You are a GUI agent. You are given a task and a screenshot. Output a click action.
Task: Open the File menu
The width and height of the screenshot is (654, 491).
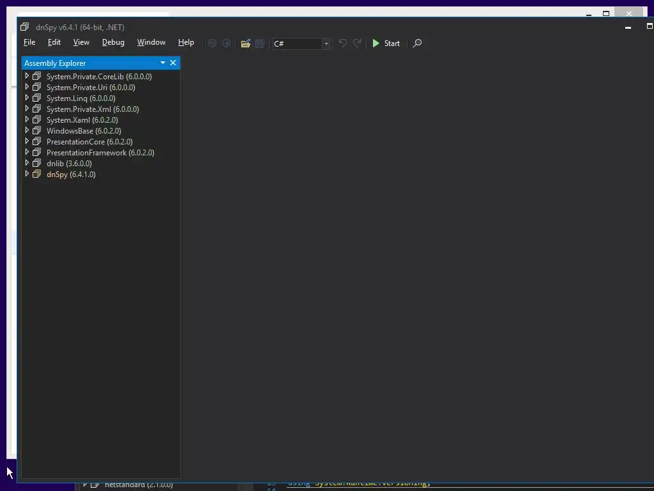pyautogui.click(x=29, y=43)
